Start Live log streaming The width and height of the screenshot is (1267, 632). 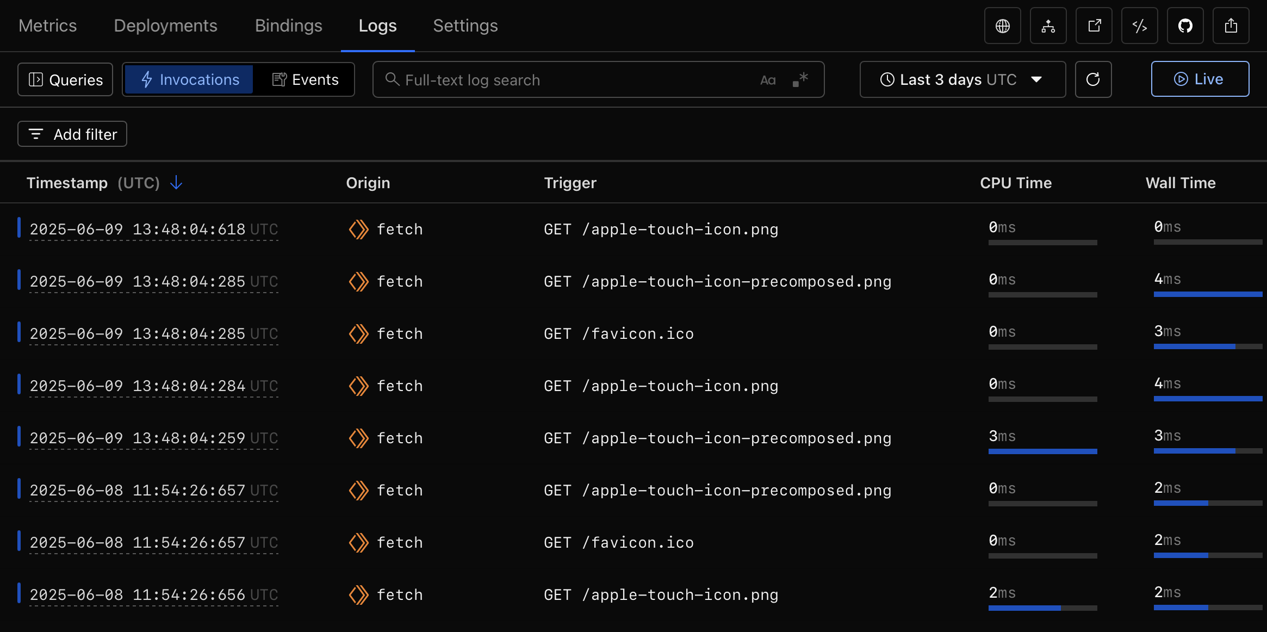click(1200, 79)
